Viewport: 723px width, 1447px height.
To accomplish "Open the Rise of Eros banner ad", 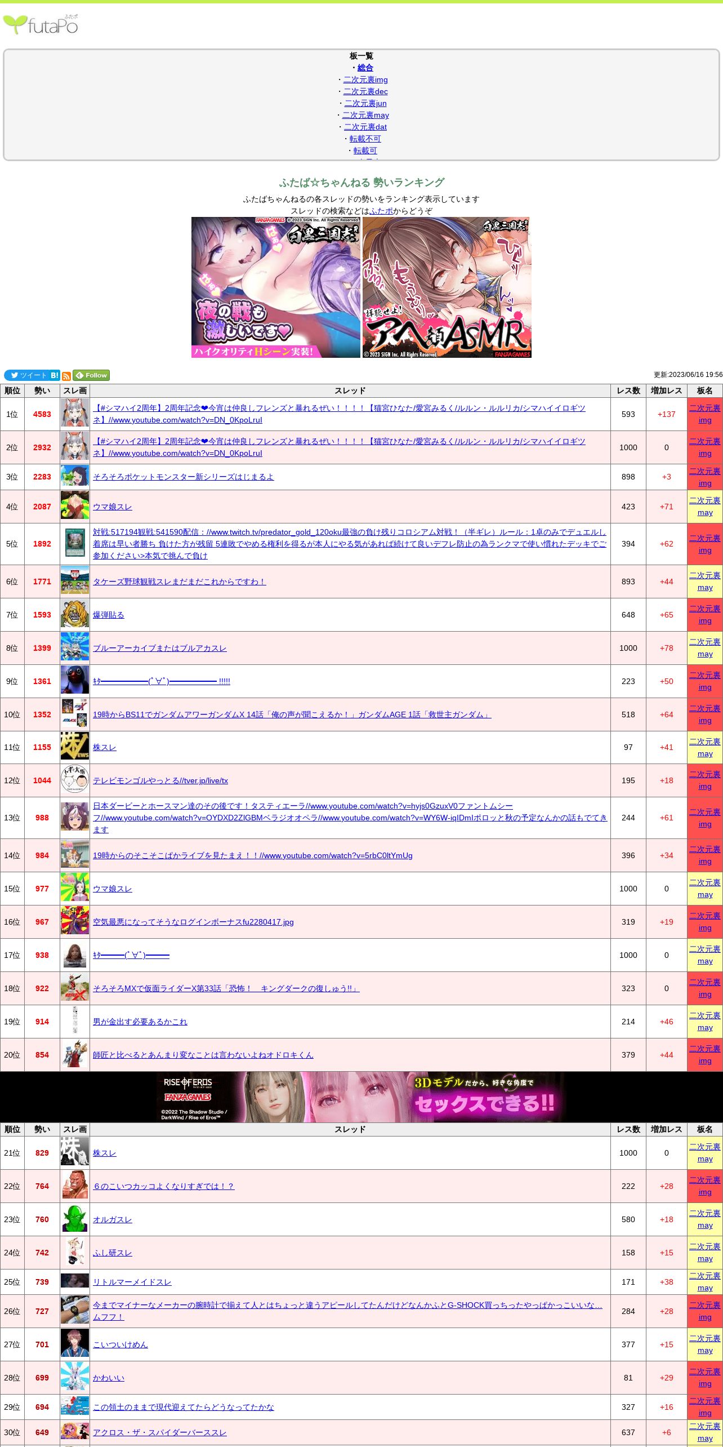I will (x=361, y=1097).
